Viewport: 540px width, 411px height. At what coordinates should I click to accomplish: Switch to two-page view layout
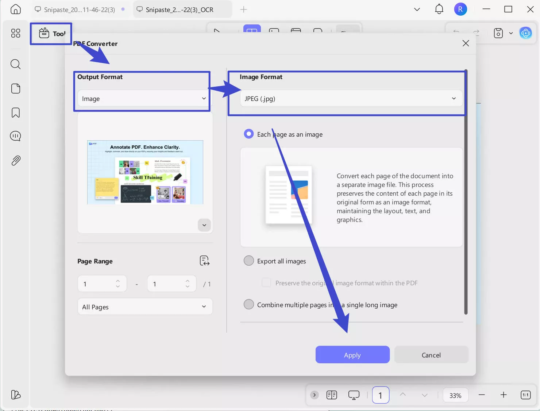pyautogui.click(x=331, y=395)
